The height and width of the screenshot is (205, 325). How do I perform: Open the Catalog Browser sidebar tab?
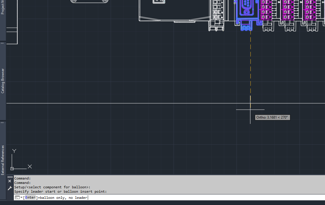coord(3,81)
